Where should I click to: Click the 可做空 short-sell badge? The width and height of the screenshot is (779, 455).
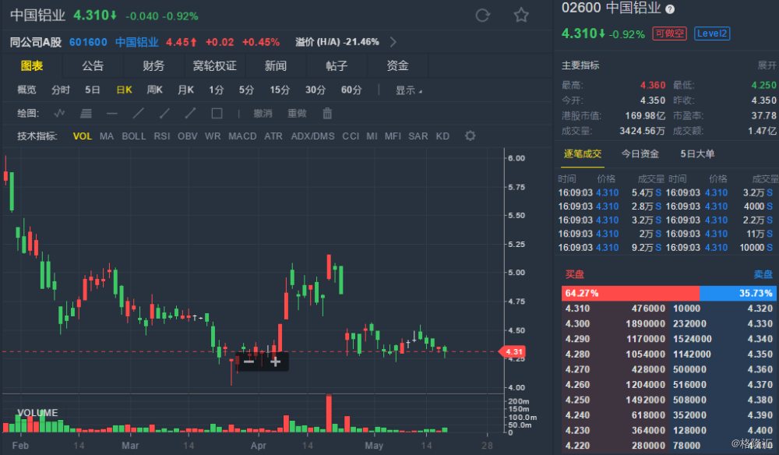click(x=669, y=34)
